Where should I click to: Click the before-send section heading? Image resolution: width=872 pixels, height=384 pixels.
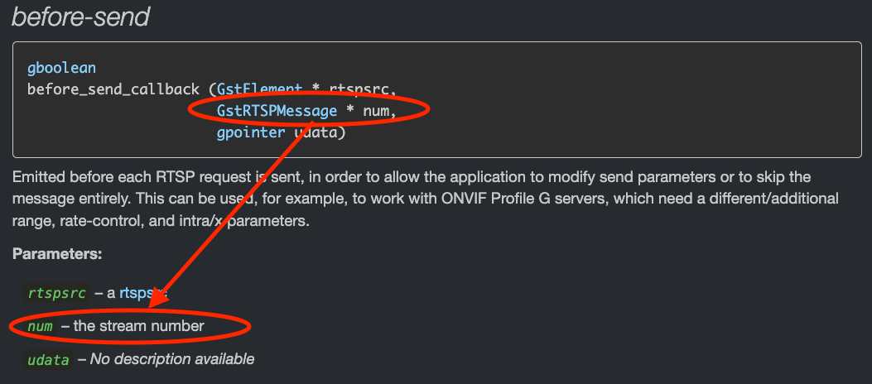click(x=80, y=17)
